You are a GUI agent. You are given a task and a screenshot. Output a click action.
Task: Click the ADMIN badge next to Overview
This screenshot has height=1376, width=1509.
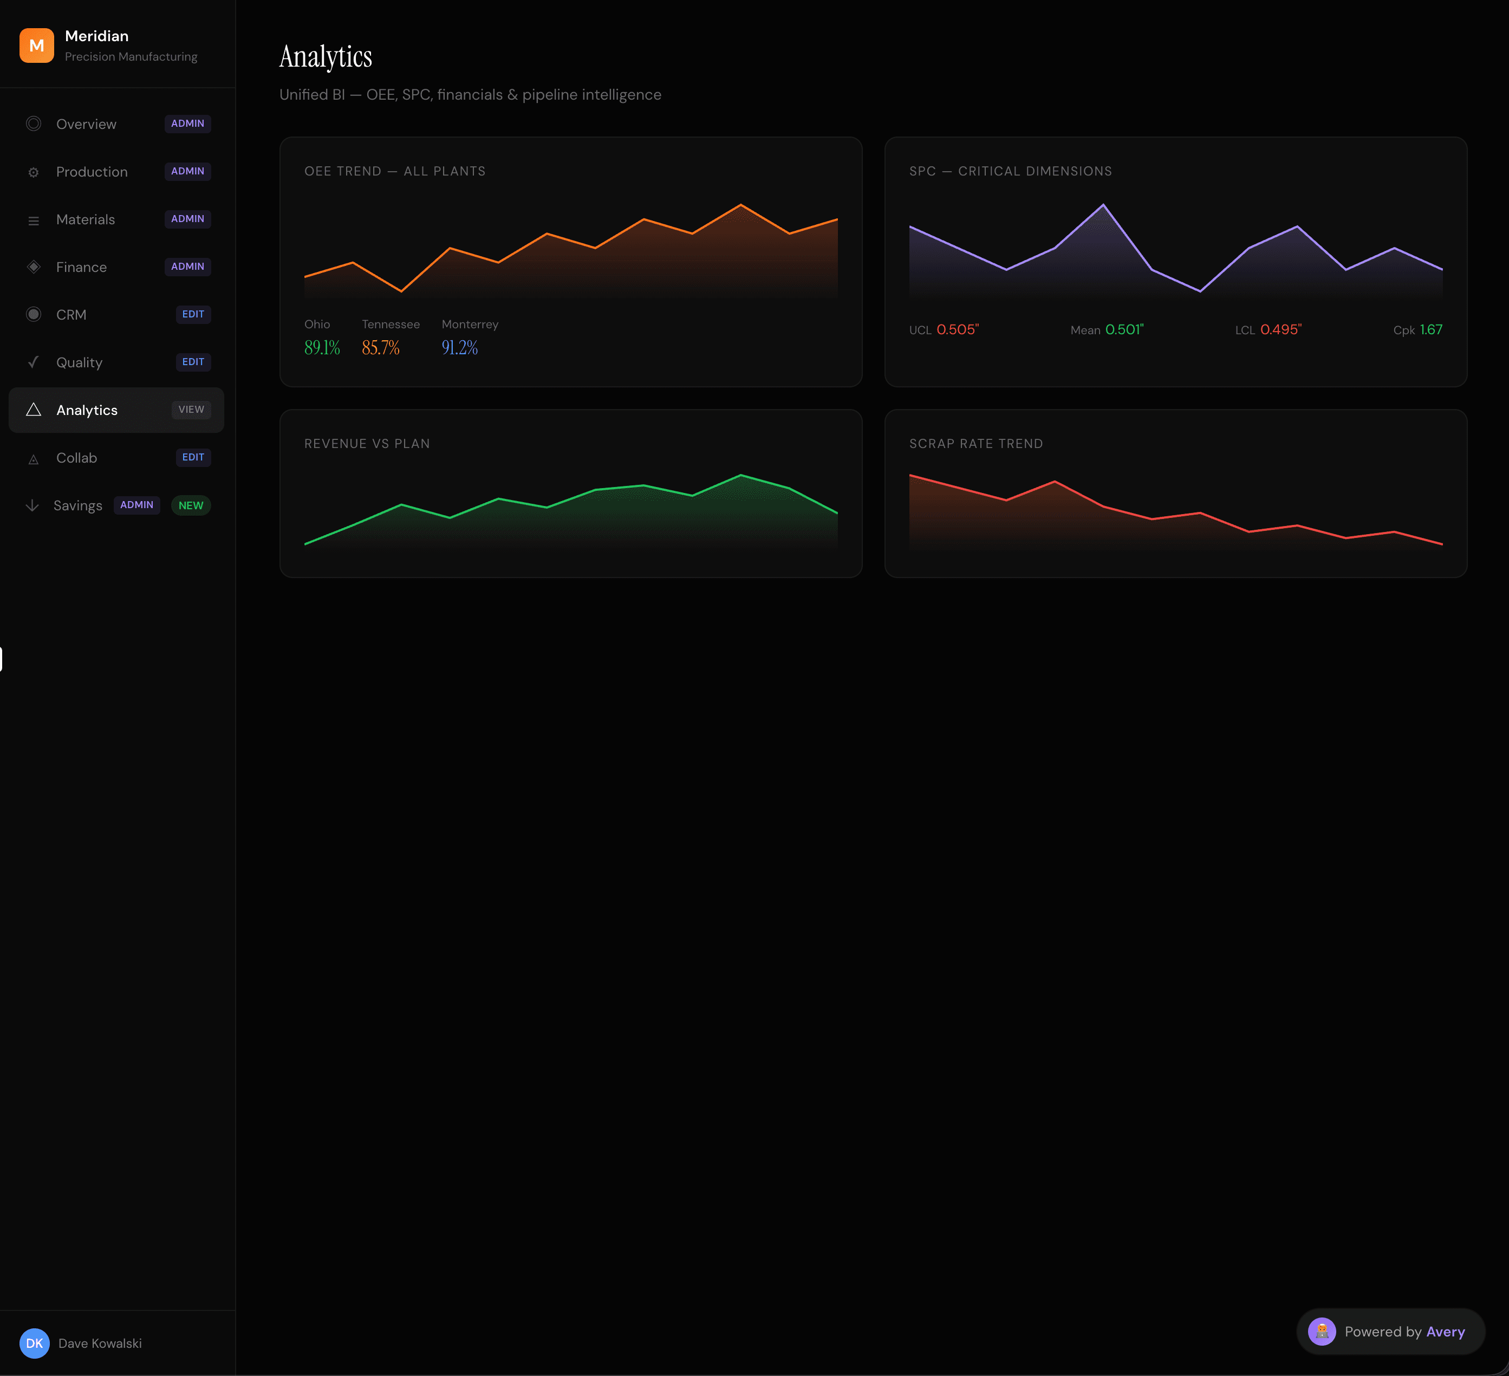tap(187, 124)
